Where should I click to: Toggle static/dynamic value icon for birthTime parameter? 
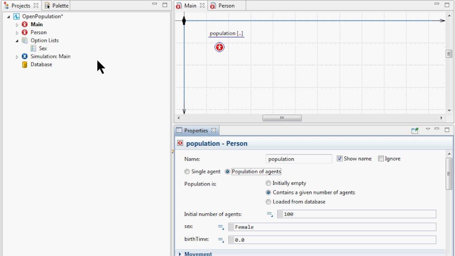click(221, 240)
